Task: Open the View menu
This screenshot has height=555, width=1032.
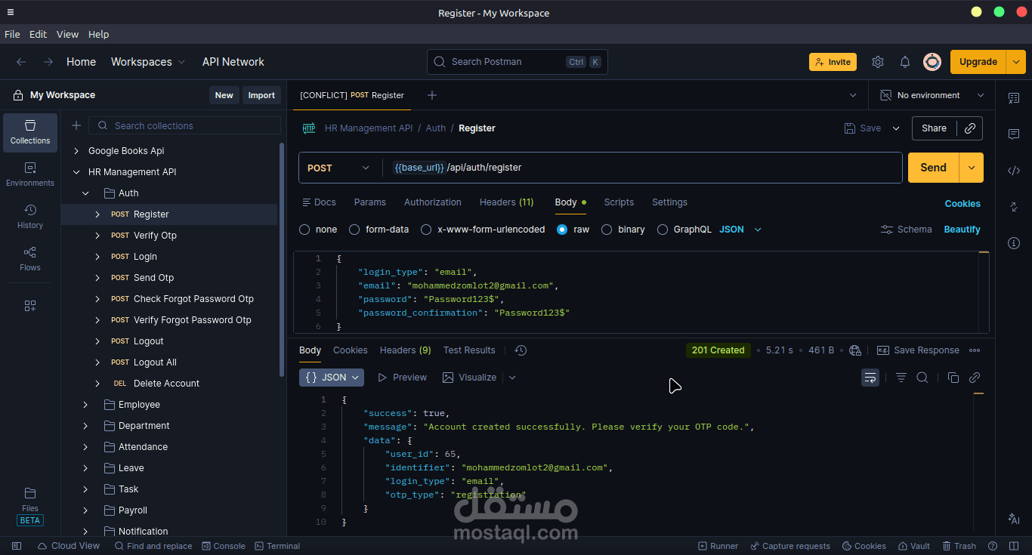Action: pyautogui.click(x=67, y=34)
